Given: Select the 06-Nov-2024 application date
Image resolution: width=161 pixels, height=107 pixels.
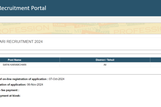Looking at the screenshot, I should tap(35, 85).
